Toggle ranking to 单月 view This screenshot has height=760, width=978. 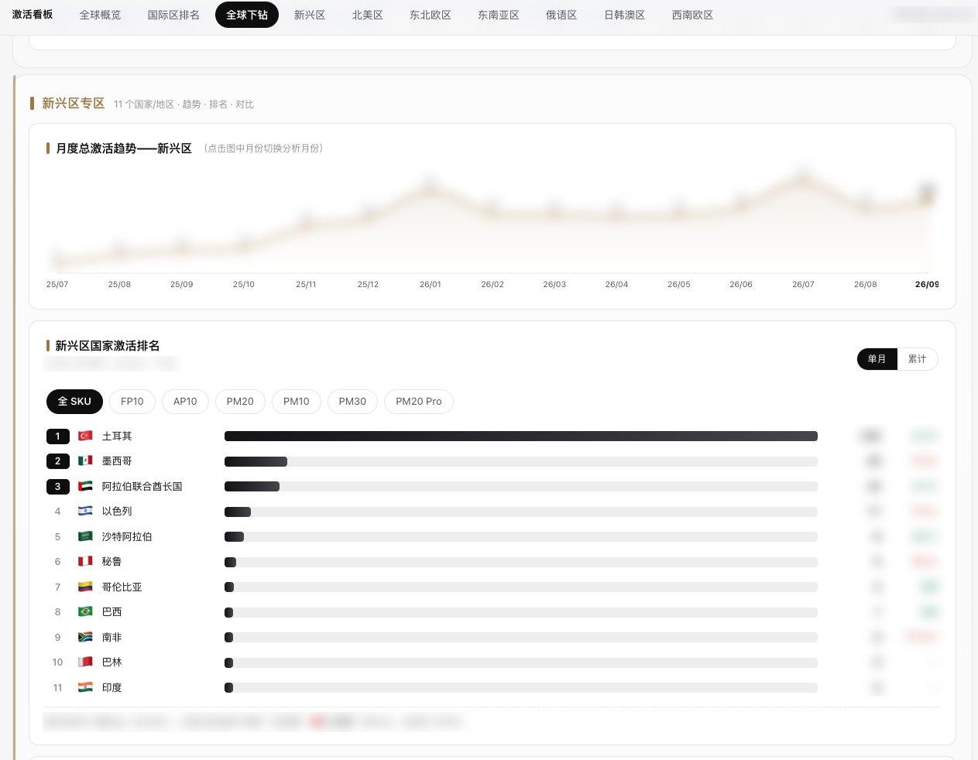click(x=877, y=359)
